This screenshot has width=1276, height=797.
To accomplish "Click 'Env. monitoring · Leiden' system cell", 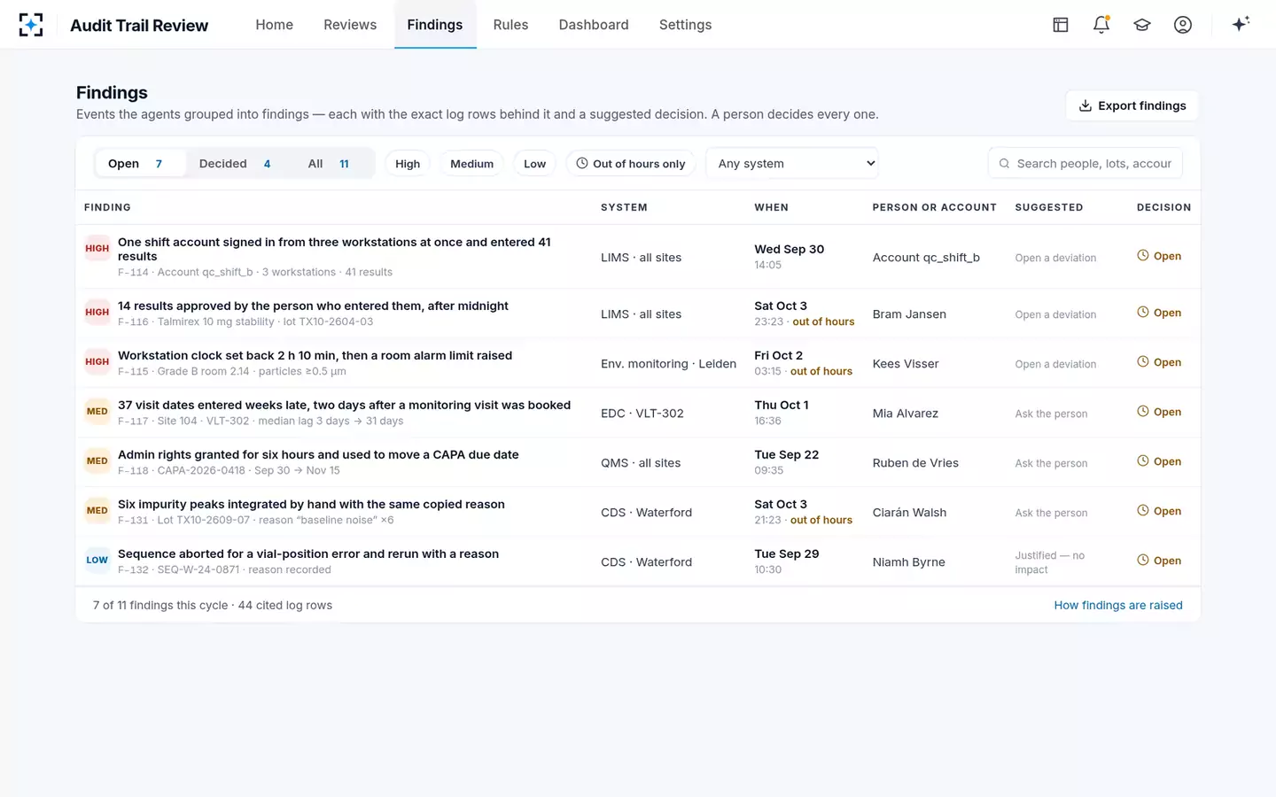I will [x=668, y=364].
